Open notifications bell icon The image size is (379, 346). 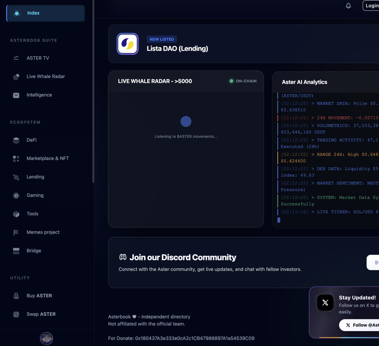pos(348,6)
